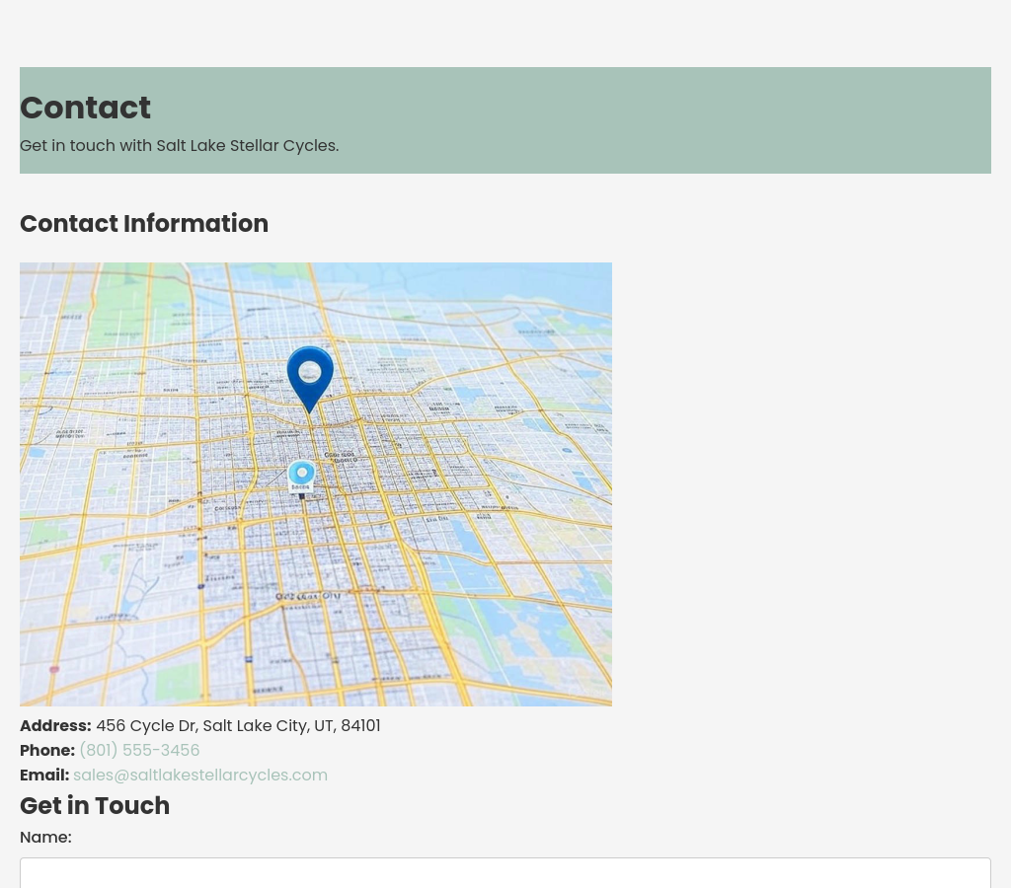
Task: Click the "Phone:" bold label
Action: click(x=47, y=750)
